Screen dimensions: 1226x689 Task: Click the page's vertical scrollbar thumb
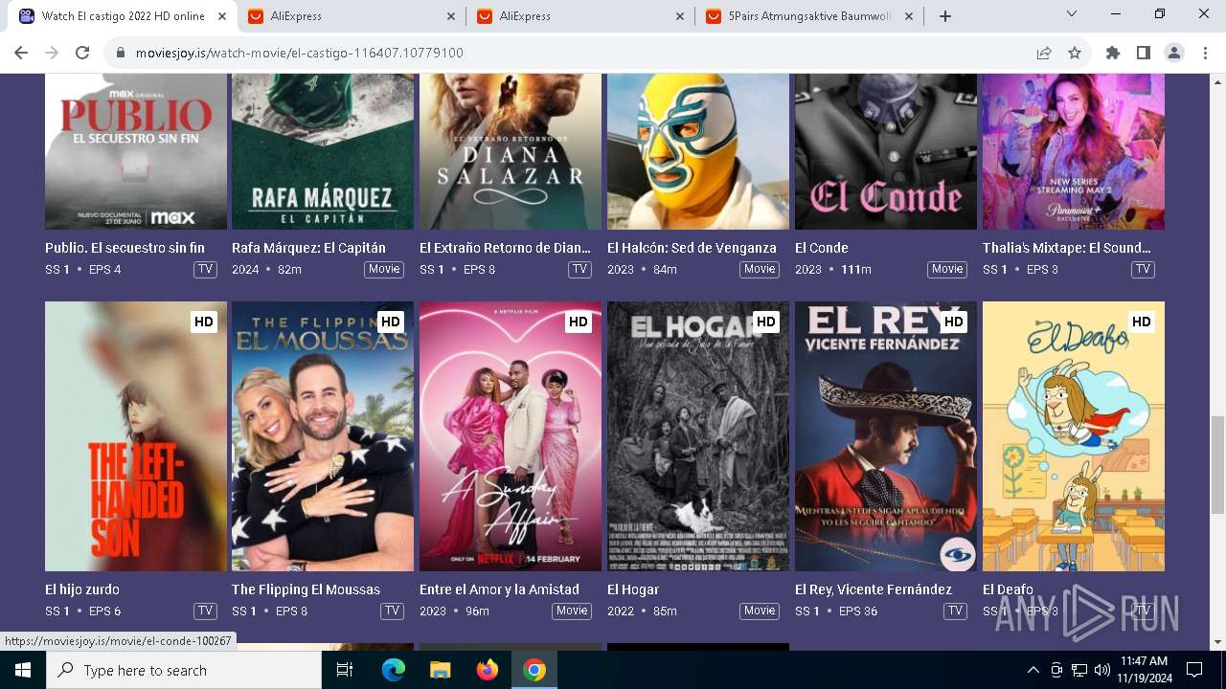[x=1217, y=465]
